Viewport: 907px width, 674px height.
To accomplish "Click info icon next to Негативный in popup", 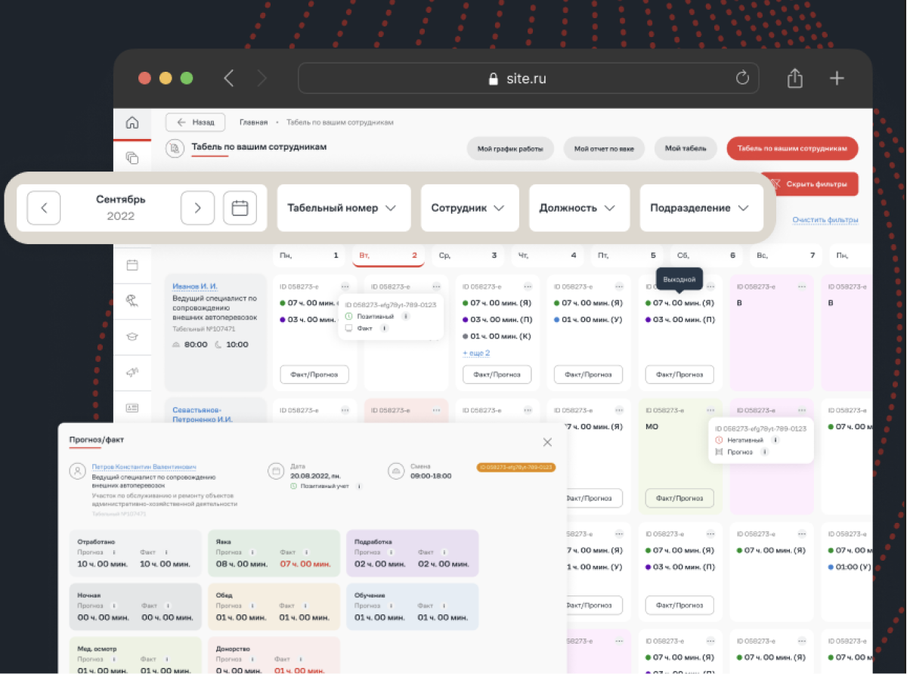I will pos(775,440).
